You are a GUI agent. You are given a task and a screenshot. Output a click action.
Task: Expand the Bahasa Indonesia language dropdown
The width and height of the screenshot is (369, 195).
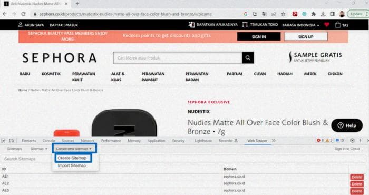coord(300,25)
